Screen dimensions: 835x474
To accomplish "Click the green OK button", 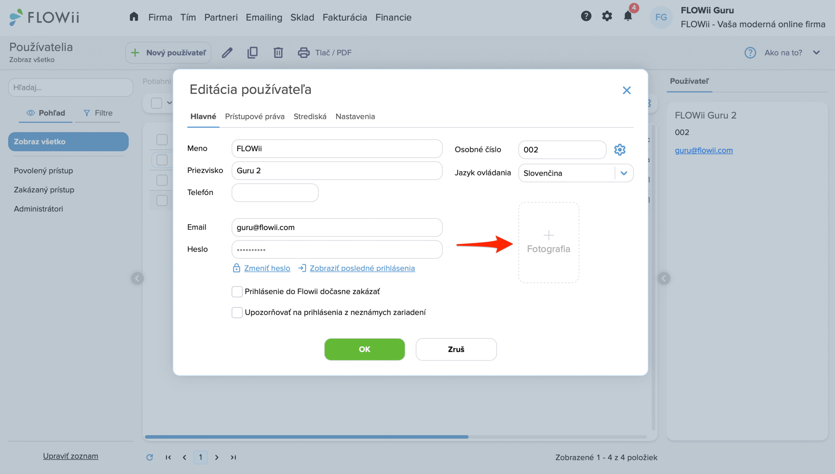I will point(364,349).
